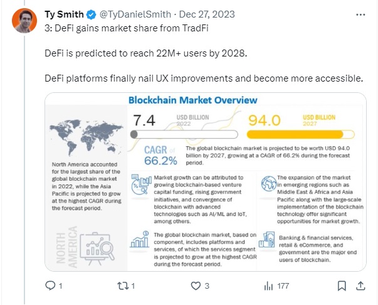Click the yellow 94.0 progress bar
The image size is (378, 305).
point(301,134)
